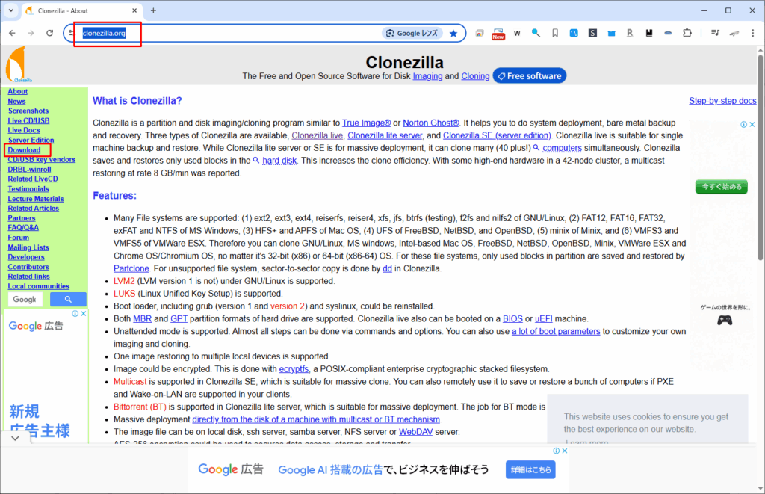Click the blue cloud extension icon
765x494 pixels.
pyautogui.click(x=669, y=33)
